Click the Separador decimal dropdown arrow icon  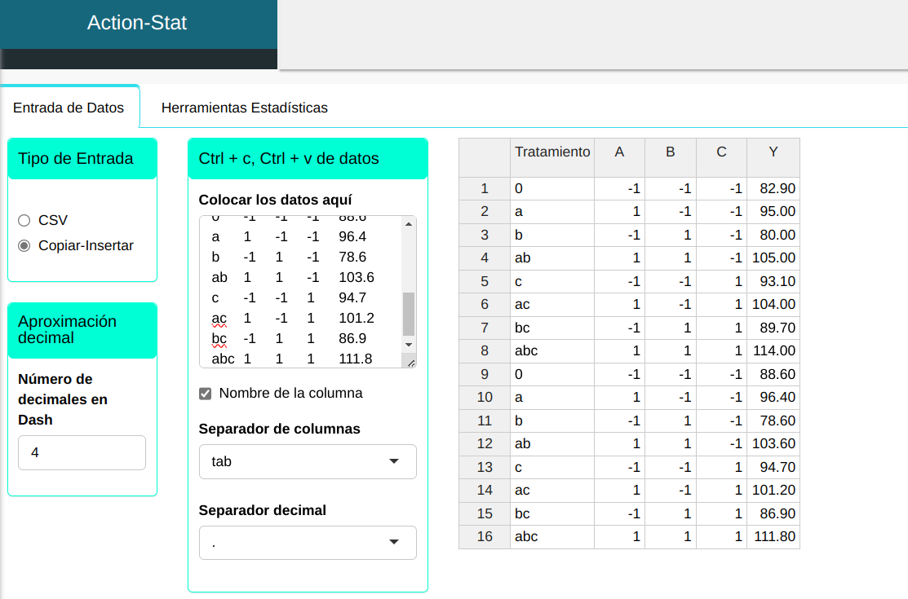point(394,543)
